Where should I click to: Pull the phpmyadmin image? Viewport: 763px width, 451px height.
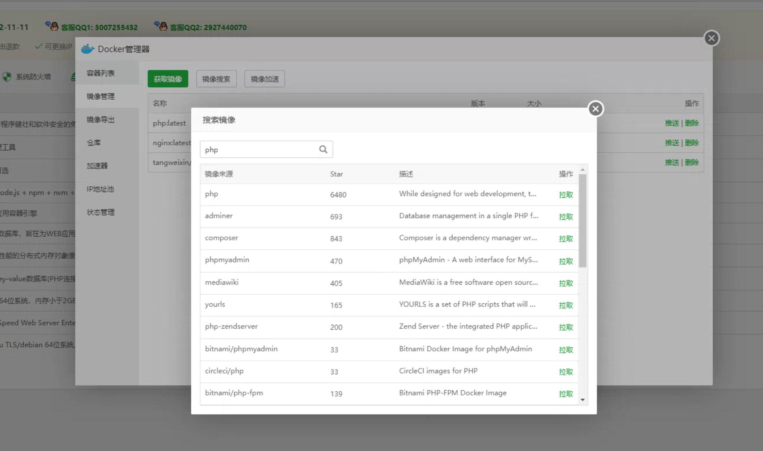[566, 261]
